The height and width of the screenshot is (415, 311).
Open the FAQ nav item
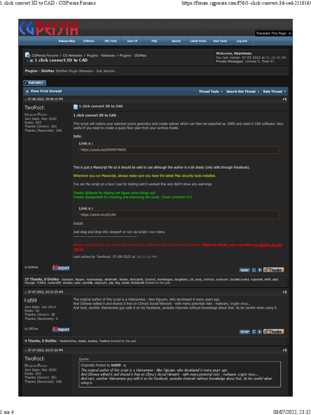point(154,41)
